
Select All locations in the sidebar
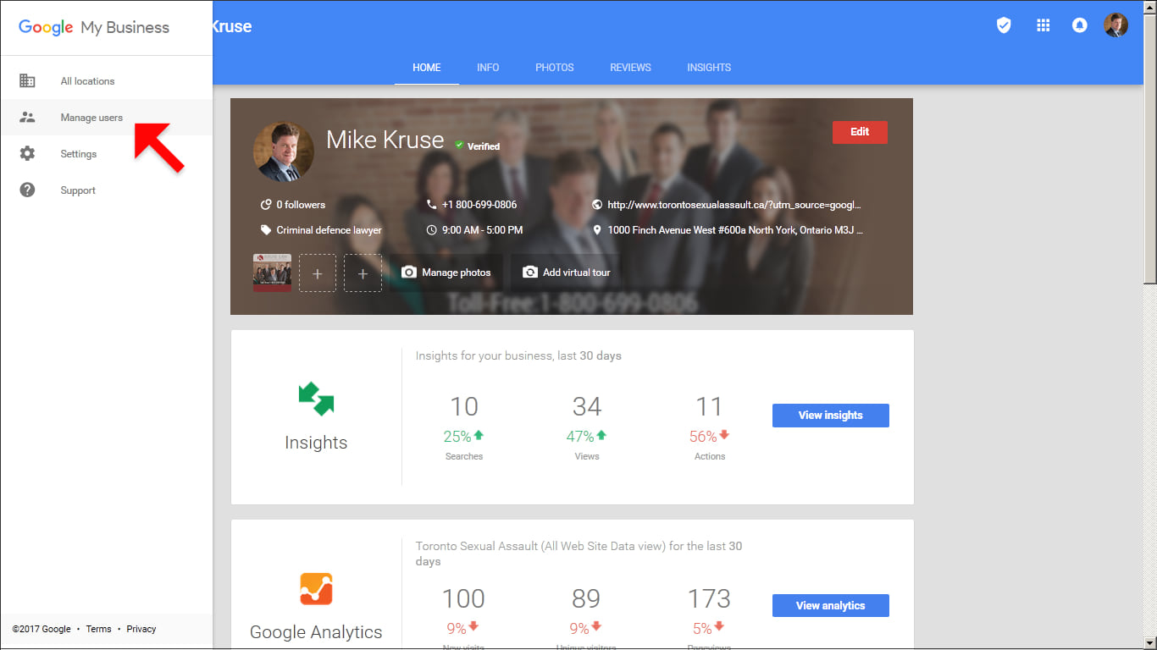(107, 81)
